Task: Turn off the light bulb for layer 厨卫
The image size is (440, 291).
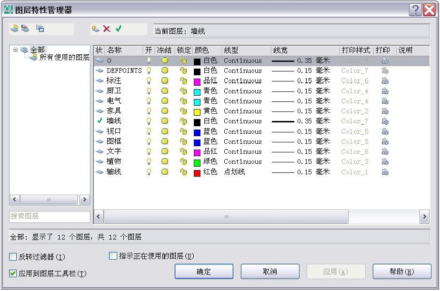Action: click(x=149, y=91)
